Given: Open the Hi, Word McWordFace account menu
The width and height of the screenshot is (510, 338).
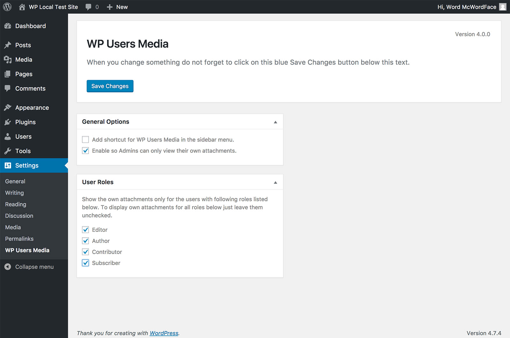Looking at the screenshot, I should tap(467, 7).
